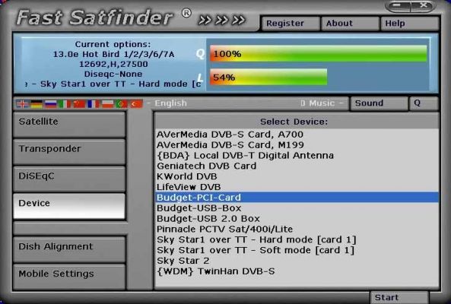Select the German flag language icon
This screenshot has width=451, height=304.
[x=37, y=103]
